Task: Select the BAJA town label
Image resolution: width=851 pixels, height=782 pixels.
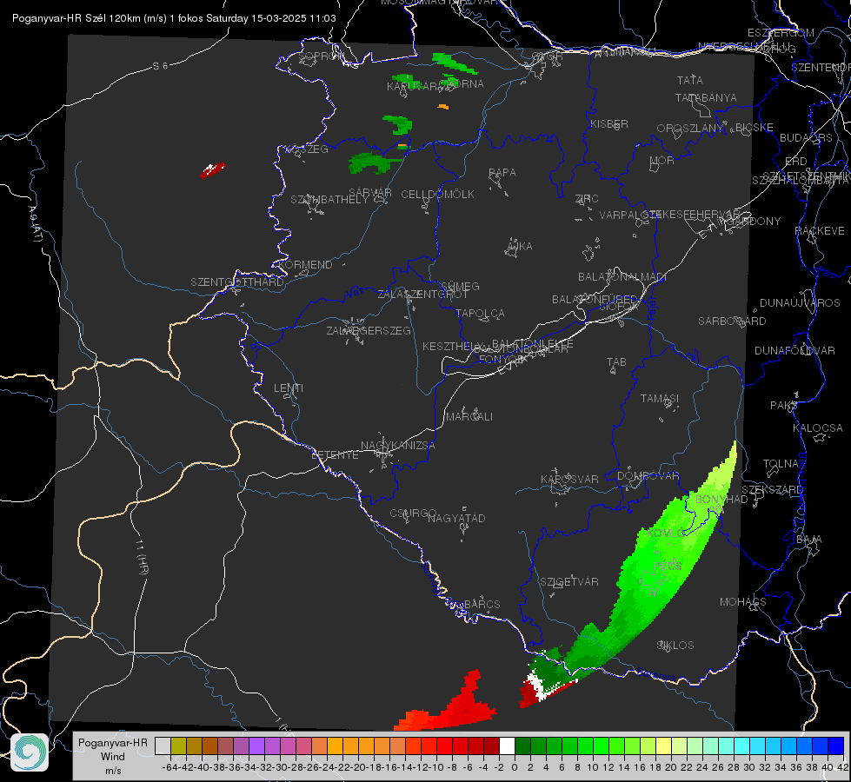Action: 809,540
